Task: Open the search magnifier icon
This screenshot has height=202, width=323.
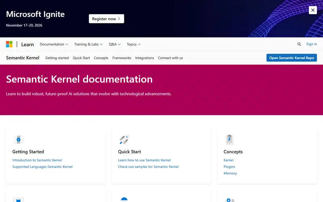Action: tap(299, 44)
